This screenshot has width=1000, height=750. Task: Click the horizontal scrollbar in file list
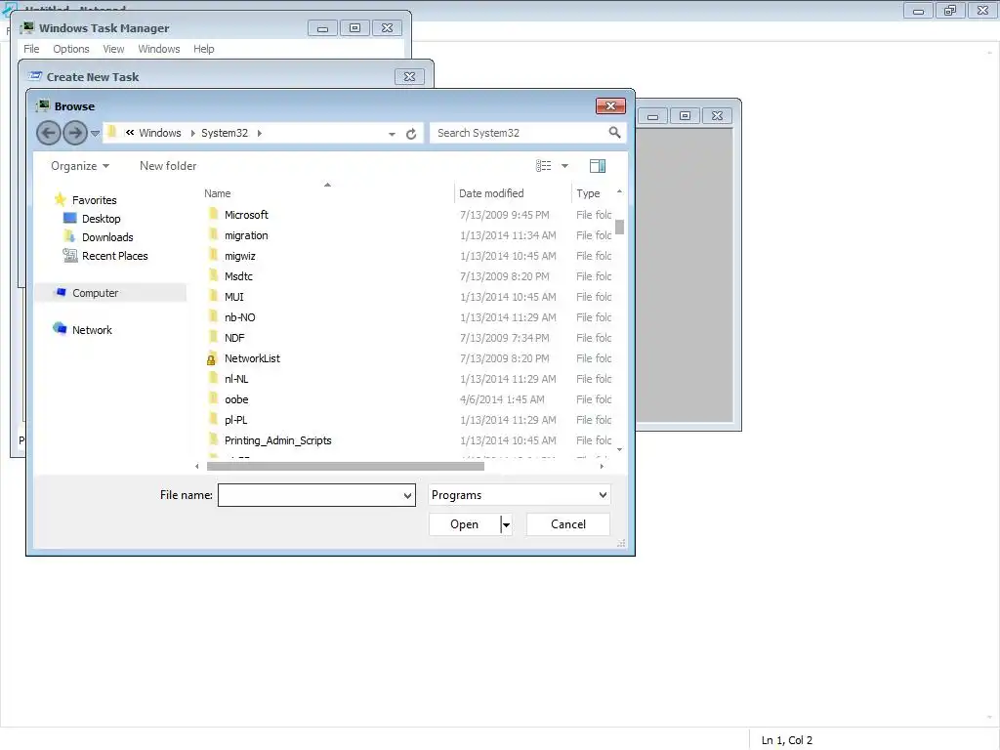(345, 466)
